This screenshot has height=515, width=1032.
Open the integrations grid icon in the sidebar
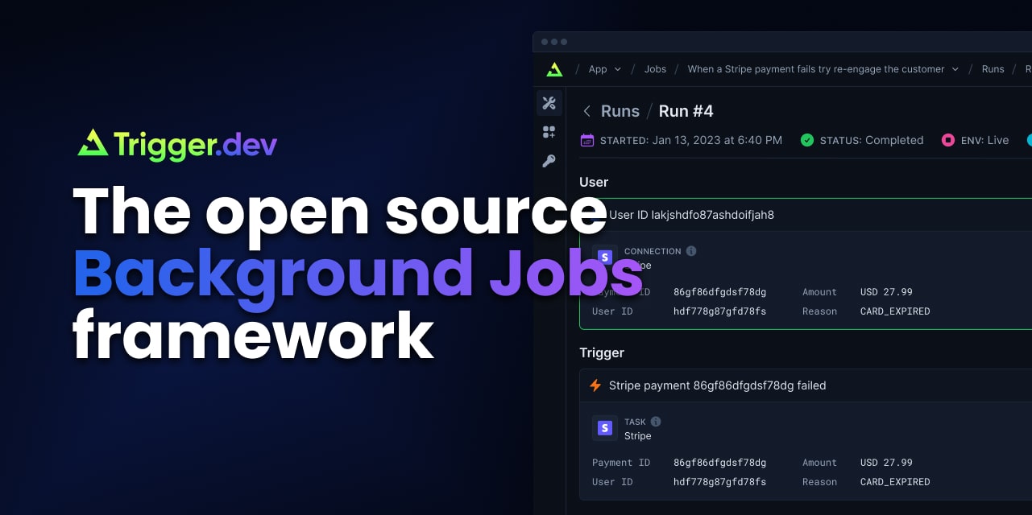pyautogui.click(x=549, y=132)
